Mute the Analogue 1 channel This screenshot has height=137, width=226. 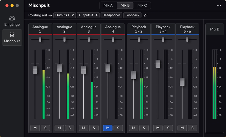(x=35, y=128)
